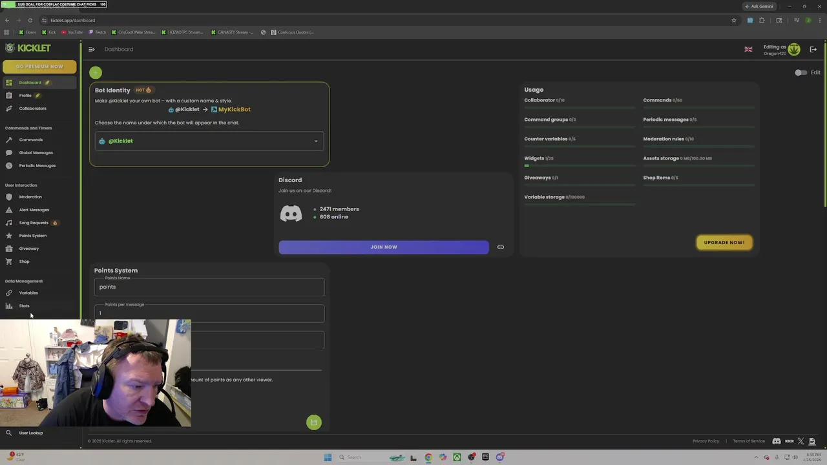The height and width of the screenshot is (465, 827).
Task: Click '2471 members' Discord text
Action: 339,209
